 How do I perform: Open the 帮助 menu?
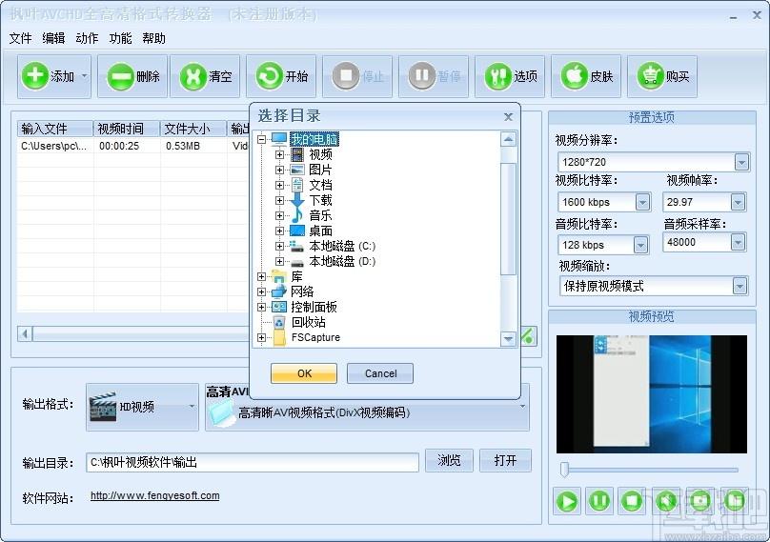click(153, 38)
